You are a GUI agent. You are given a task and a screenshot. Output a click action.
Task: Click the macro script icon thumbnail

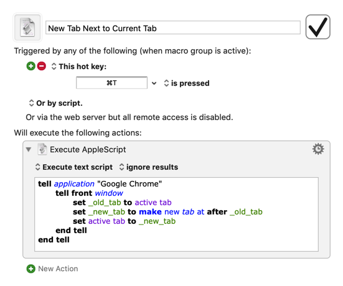tap(27, 27)
